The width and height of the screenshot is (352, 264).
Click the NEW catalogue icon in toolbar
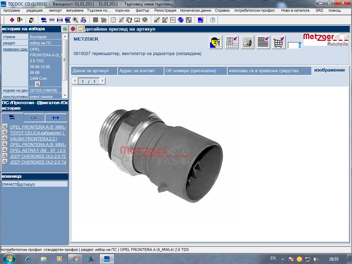200,20
